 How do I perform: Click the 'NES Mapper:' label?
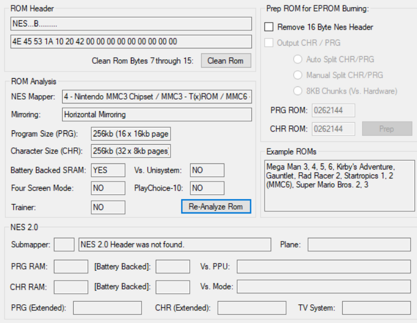pyautogui.click(x=33, y=97)
